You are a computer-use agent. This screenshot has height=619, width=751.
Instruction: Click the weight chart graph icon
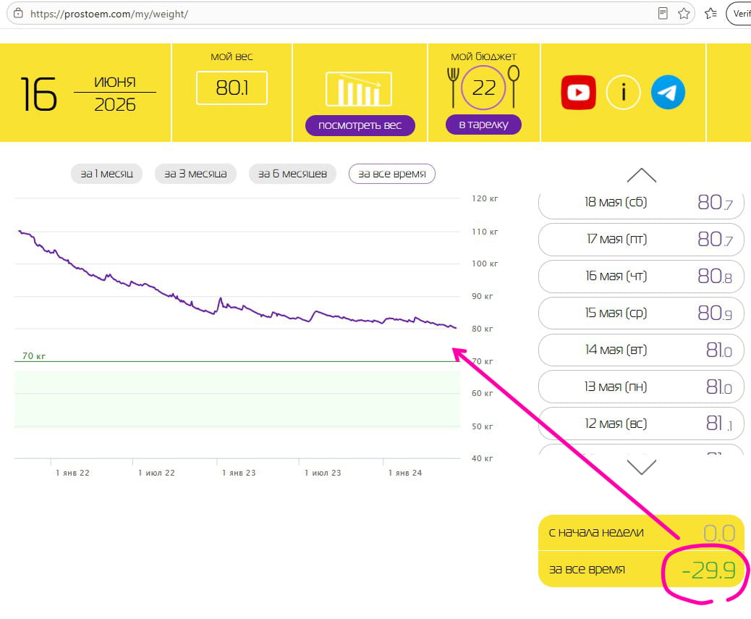359,89
